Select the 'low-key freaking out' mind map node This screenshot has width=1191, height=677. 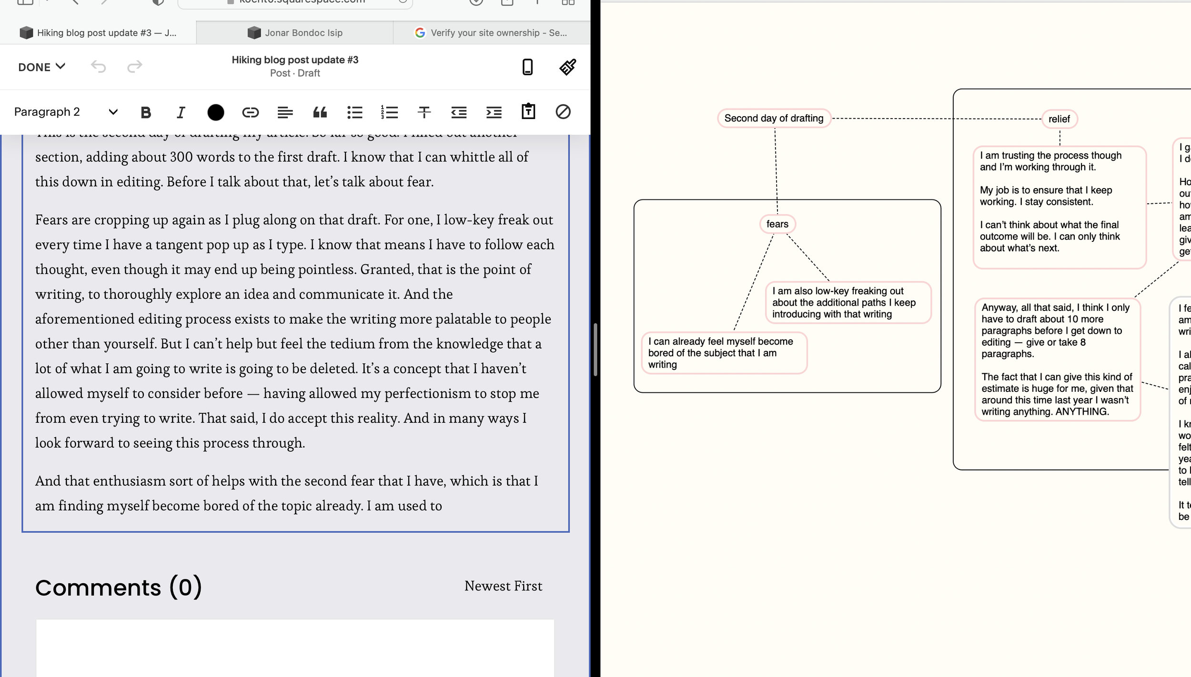(x=848, y=302)
